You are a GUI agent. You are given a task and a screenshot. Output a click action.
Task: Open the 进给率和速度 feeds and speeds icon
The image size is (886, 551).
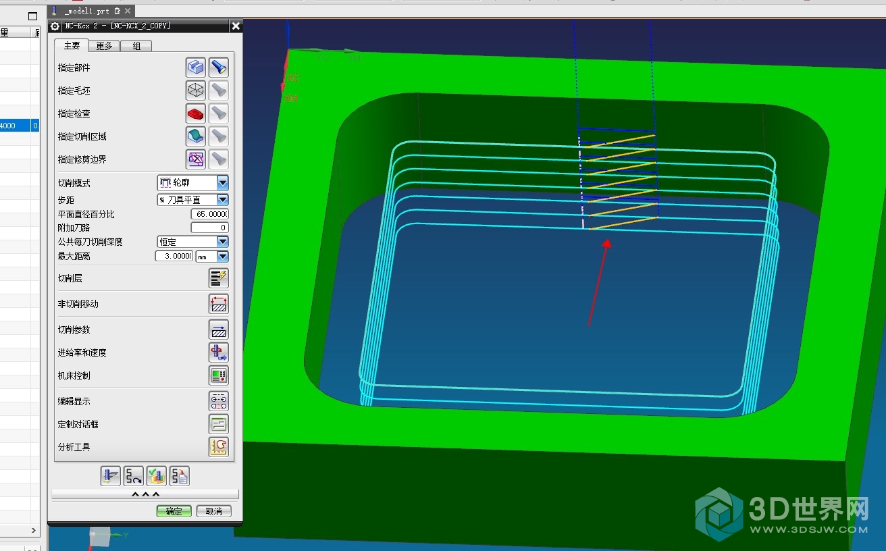point(218,352)
